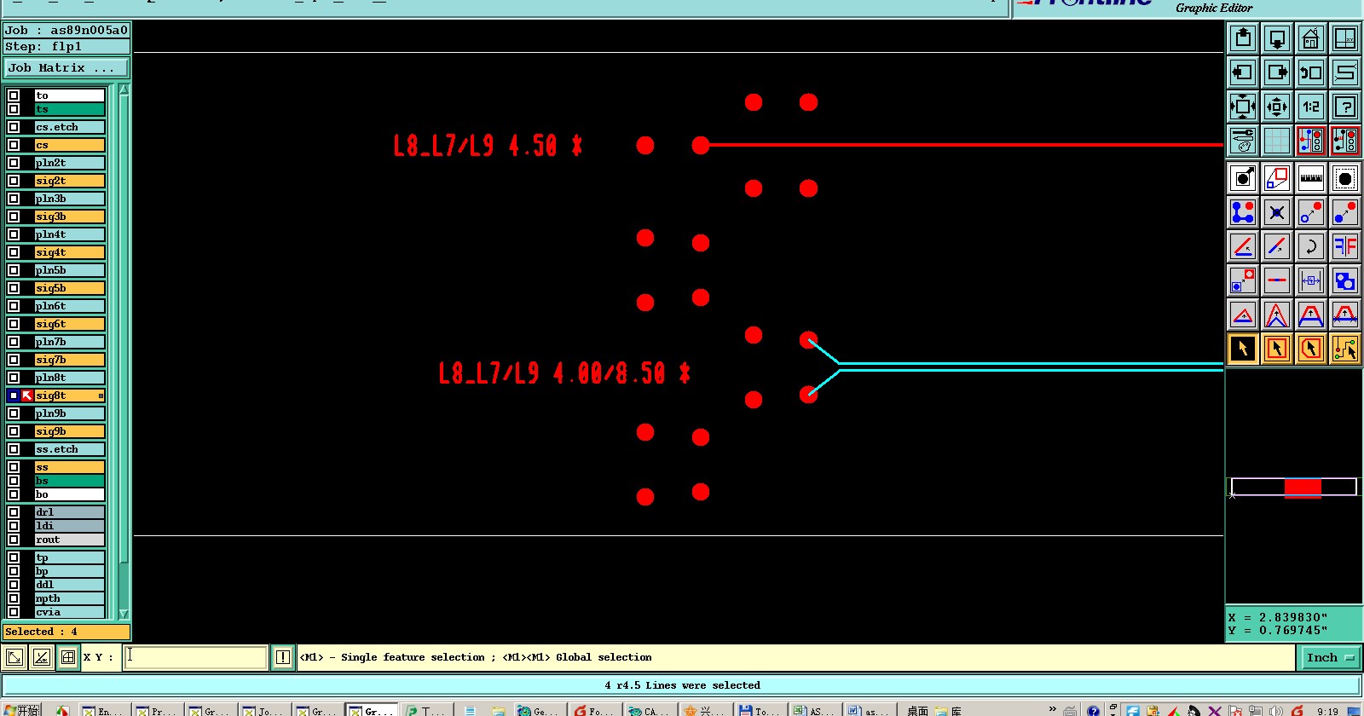This screenshot has height=716, width=1364.
Task: Select the rout layer row
Action: pos(70,540)
